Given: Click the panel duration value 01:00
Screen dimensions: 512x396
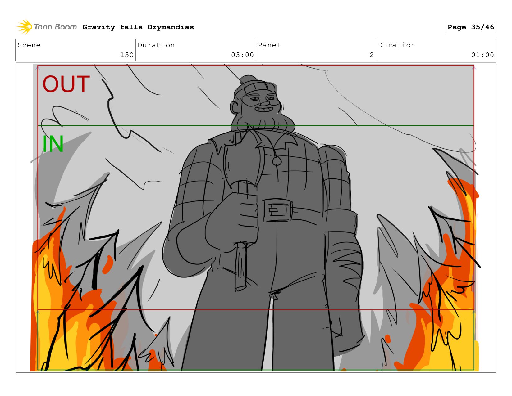Looking at the screenshot, I should click(x=482, y=55).
